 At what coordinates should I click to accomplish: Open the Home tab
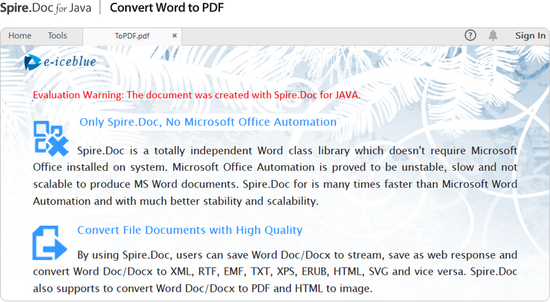20,36
